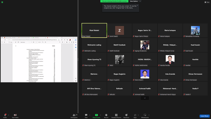Select Nikol's black-and-white photo tile
This screenshot has width=211, height=119.
[119, 59]
